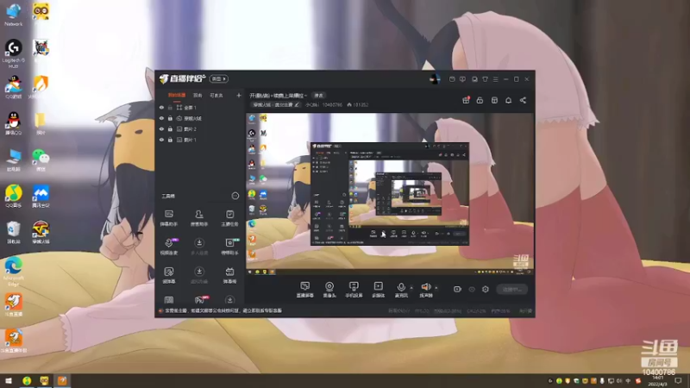Mute the speaker icon

(425, 287)
